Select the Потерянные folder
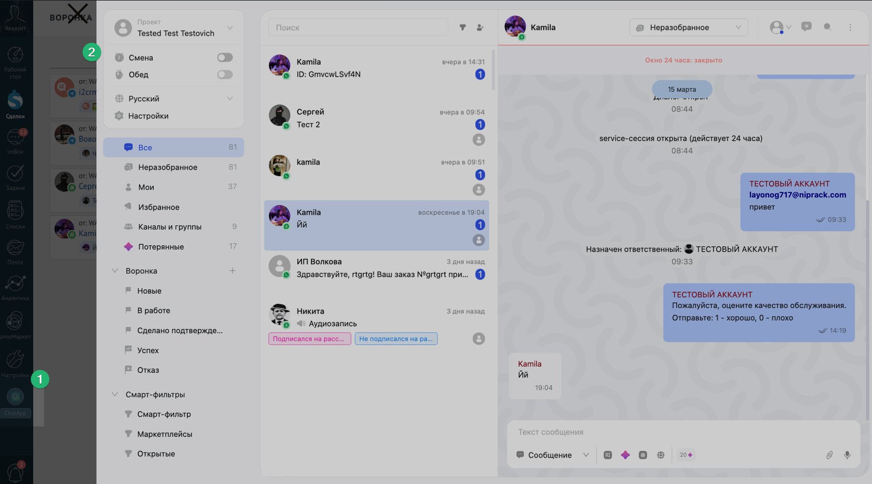The height and width of the screenshot is (484, 872). coord(161,247)
